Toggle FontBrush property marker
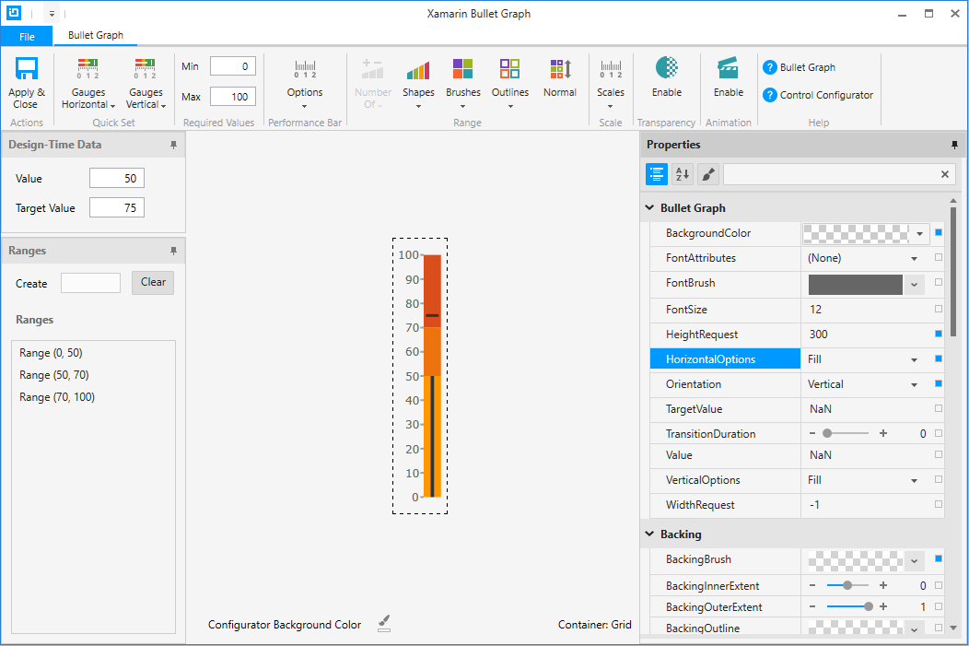 (x=939, y=282)
